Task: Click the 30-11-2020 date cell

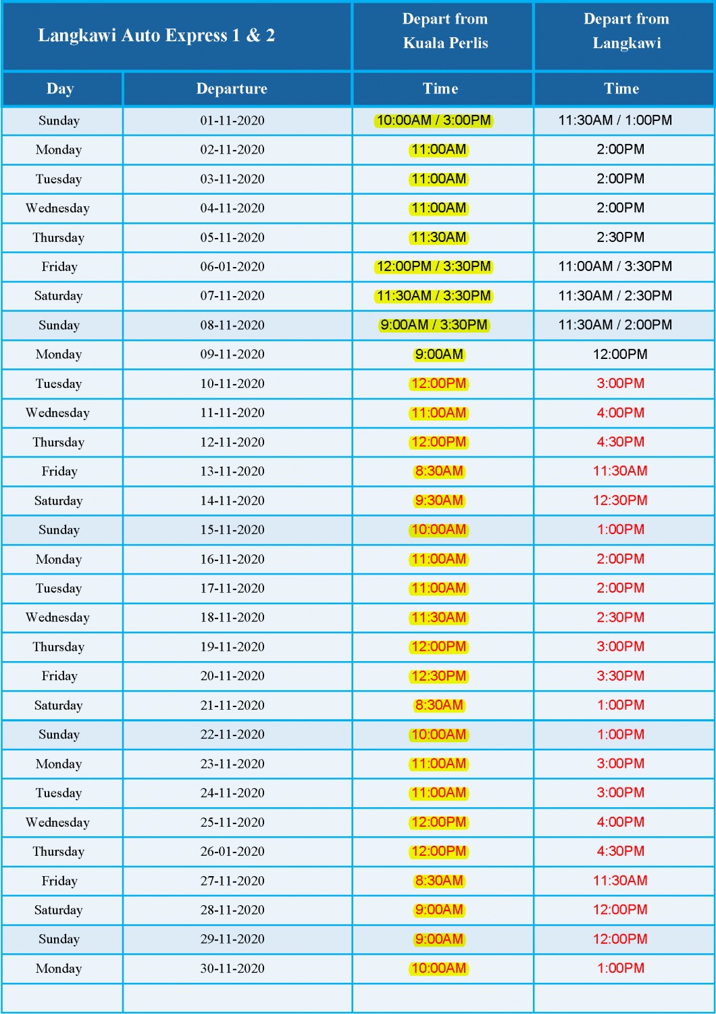Action: 232,969
